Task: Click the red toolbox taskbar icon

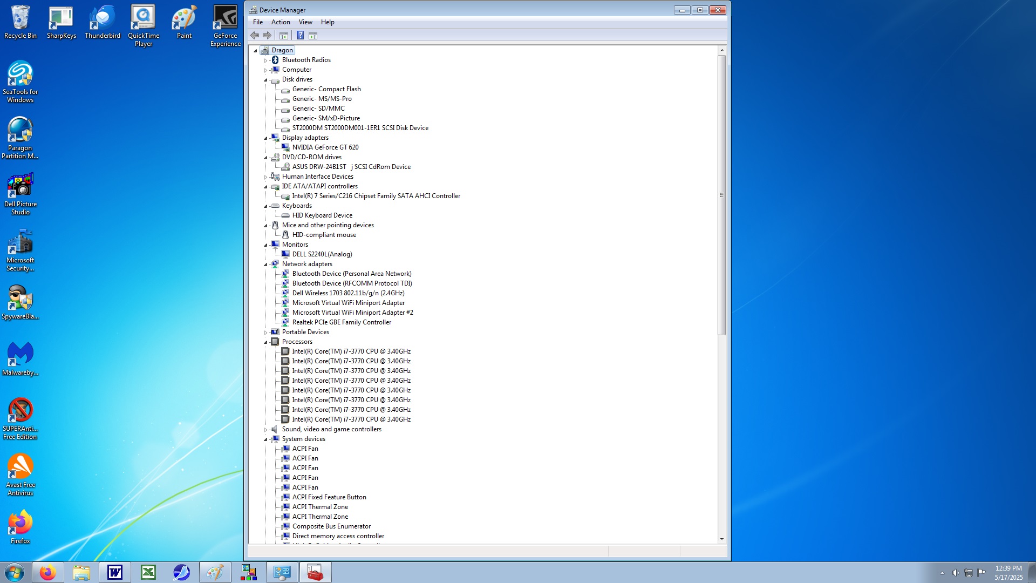Action: (315, 572)
